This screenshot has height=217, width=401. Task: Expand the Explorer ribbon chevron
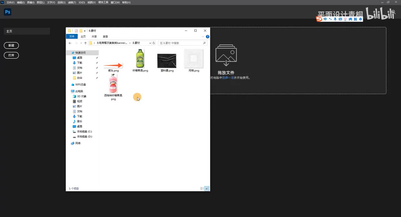(204, 37)
